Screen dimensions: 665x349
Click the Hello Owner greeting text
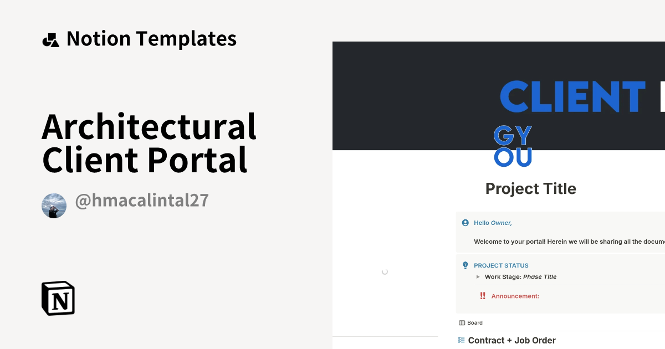tap(492, 222)
